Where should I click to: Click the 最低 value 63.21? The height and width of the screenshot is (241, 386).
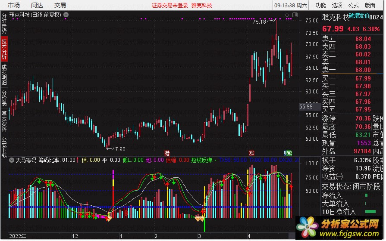click(363, 135)
